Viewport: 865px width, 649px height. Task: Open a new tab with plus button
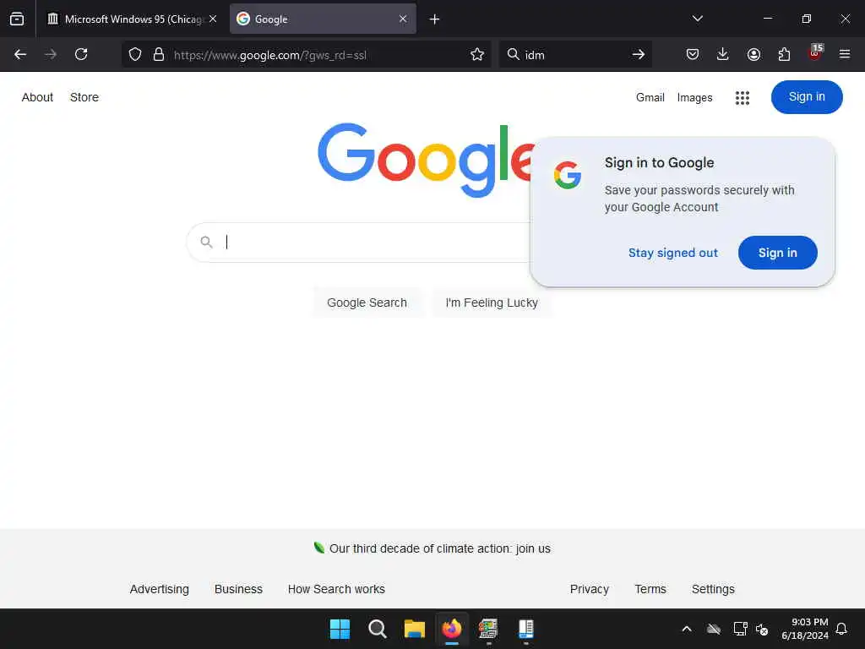[x=435, y=19]
